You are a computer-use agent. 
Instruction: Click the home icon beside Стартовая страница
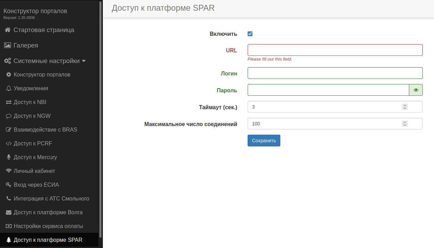(7, 30)
